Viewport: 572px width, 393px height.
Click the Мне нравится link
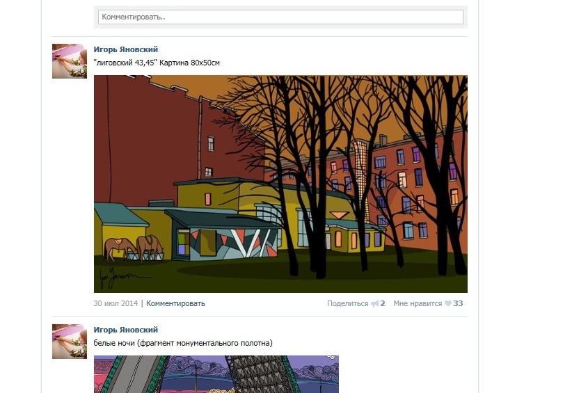tap(418, 303)
